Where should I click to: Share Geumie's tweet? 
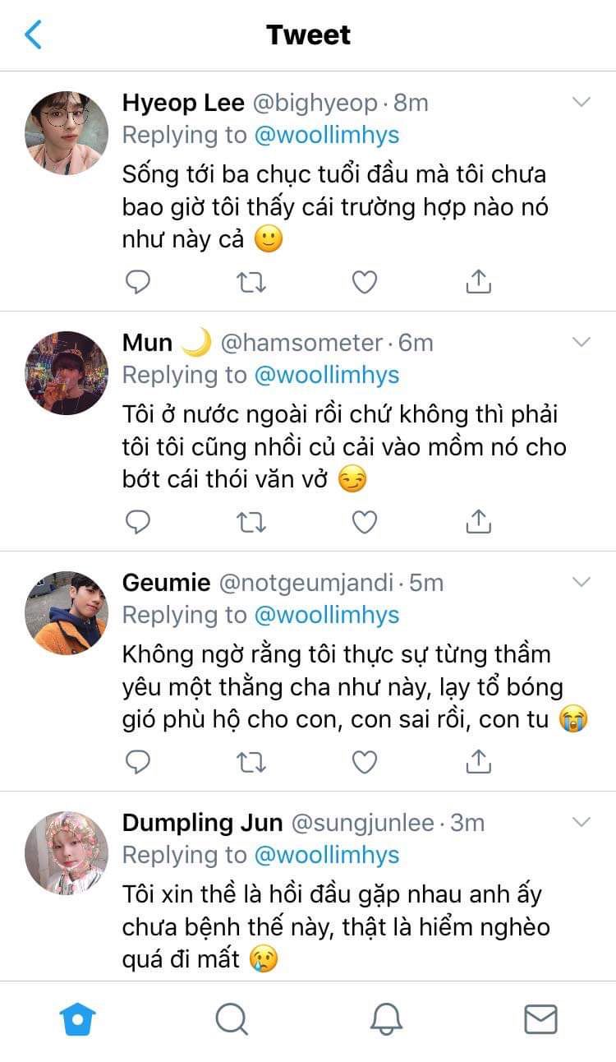[x=478, y=762]
